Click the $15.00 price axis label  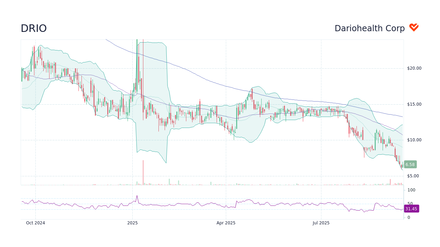click(x=414, y=104)
